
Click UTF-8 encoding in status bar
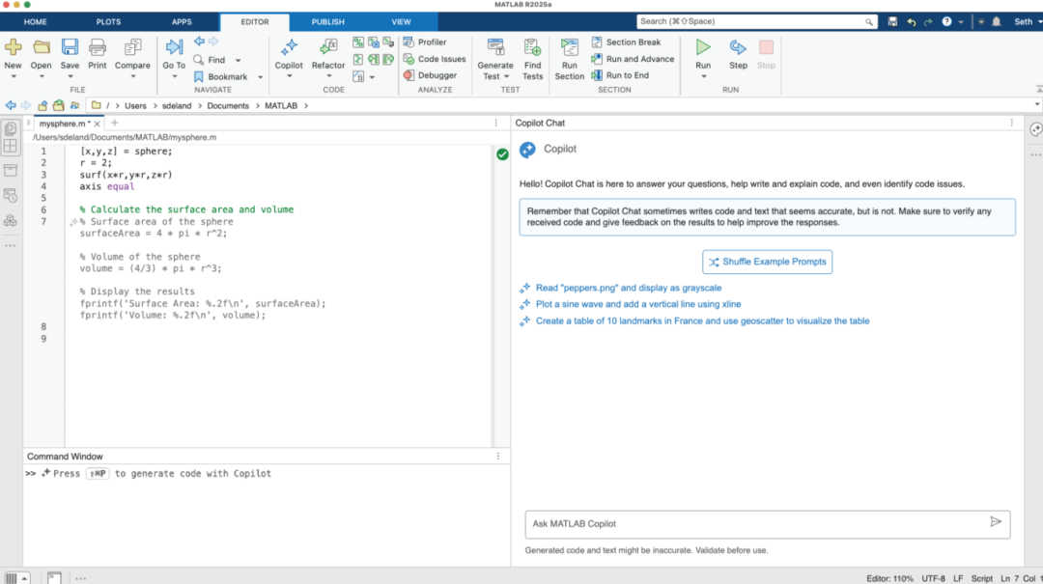tap(933, 578)
